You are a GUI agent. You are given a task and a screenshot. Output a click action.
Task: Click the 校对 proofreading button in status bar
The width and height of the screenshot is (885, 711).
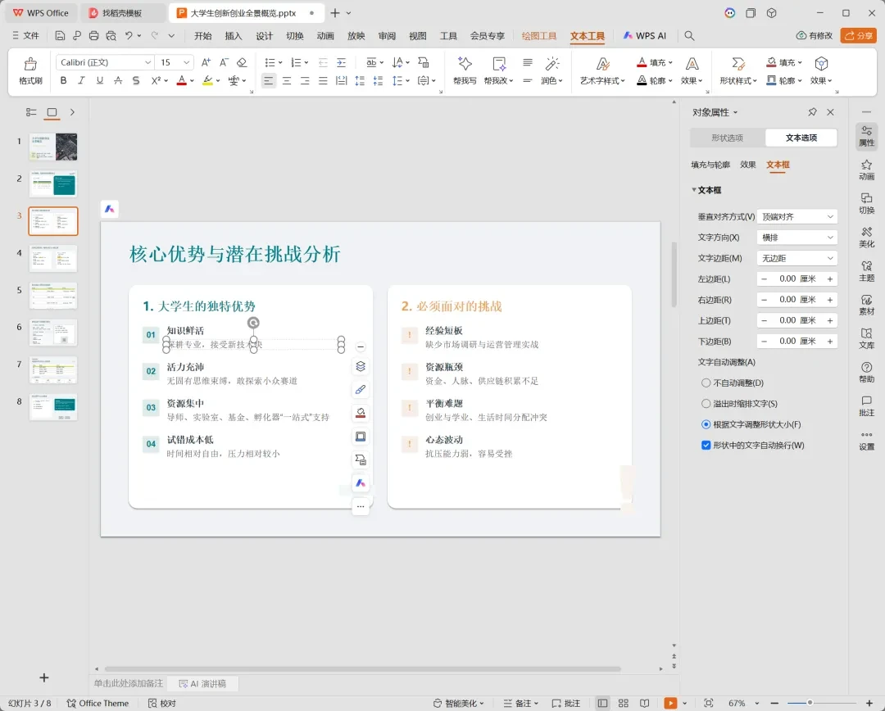(x=162, y=703)
